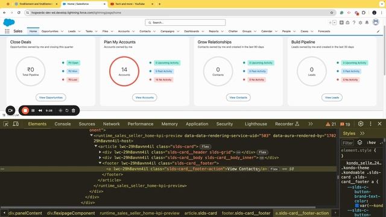Show the 21 warnings indicator

(x=331, y=124)
